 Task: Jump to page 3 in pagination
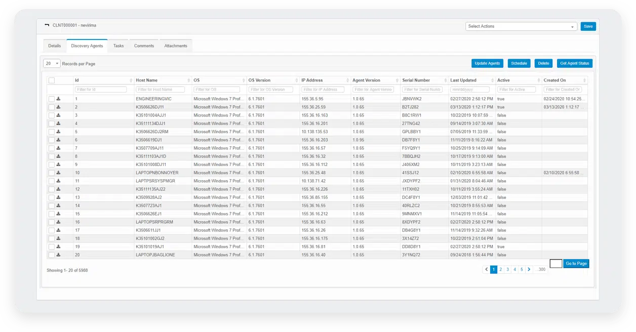[x=507, y=270]
